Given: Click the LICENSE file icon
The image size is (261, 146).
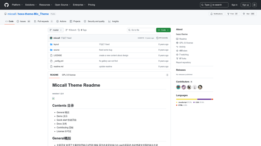Looking at the screenshot, I should pos(51,55).
